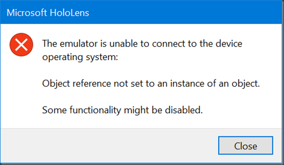284x165 pixels.
Task: Click the word 'instance' in error text
Action: pyautogui.click(x=187, y=84)
